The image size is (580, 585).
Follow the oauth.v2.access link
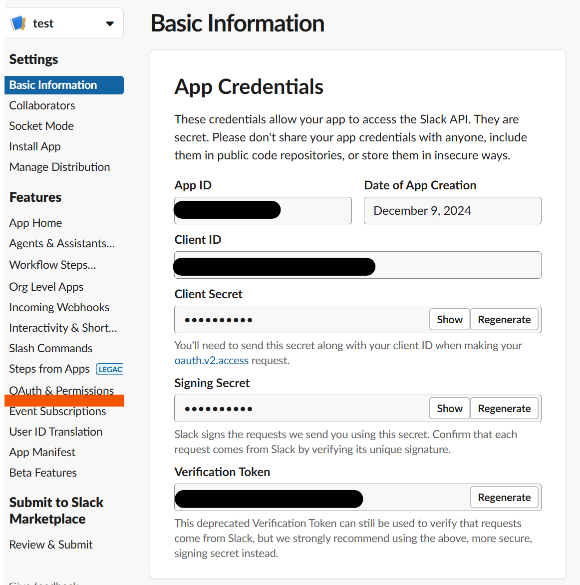click(211, 360)
